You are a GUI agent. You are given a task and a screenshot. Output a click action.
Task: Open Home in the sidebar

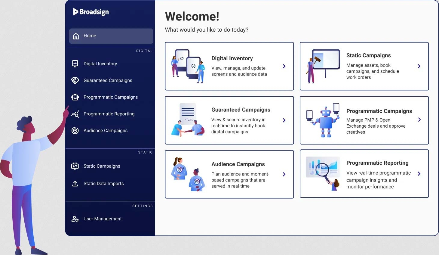pyautogui.click(x=111, y=36)
